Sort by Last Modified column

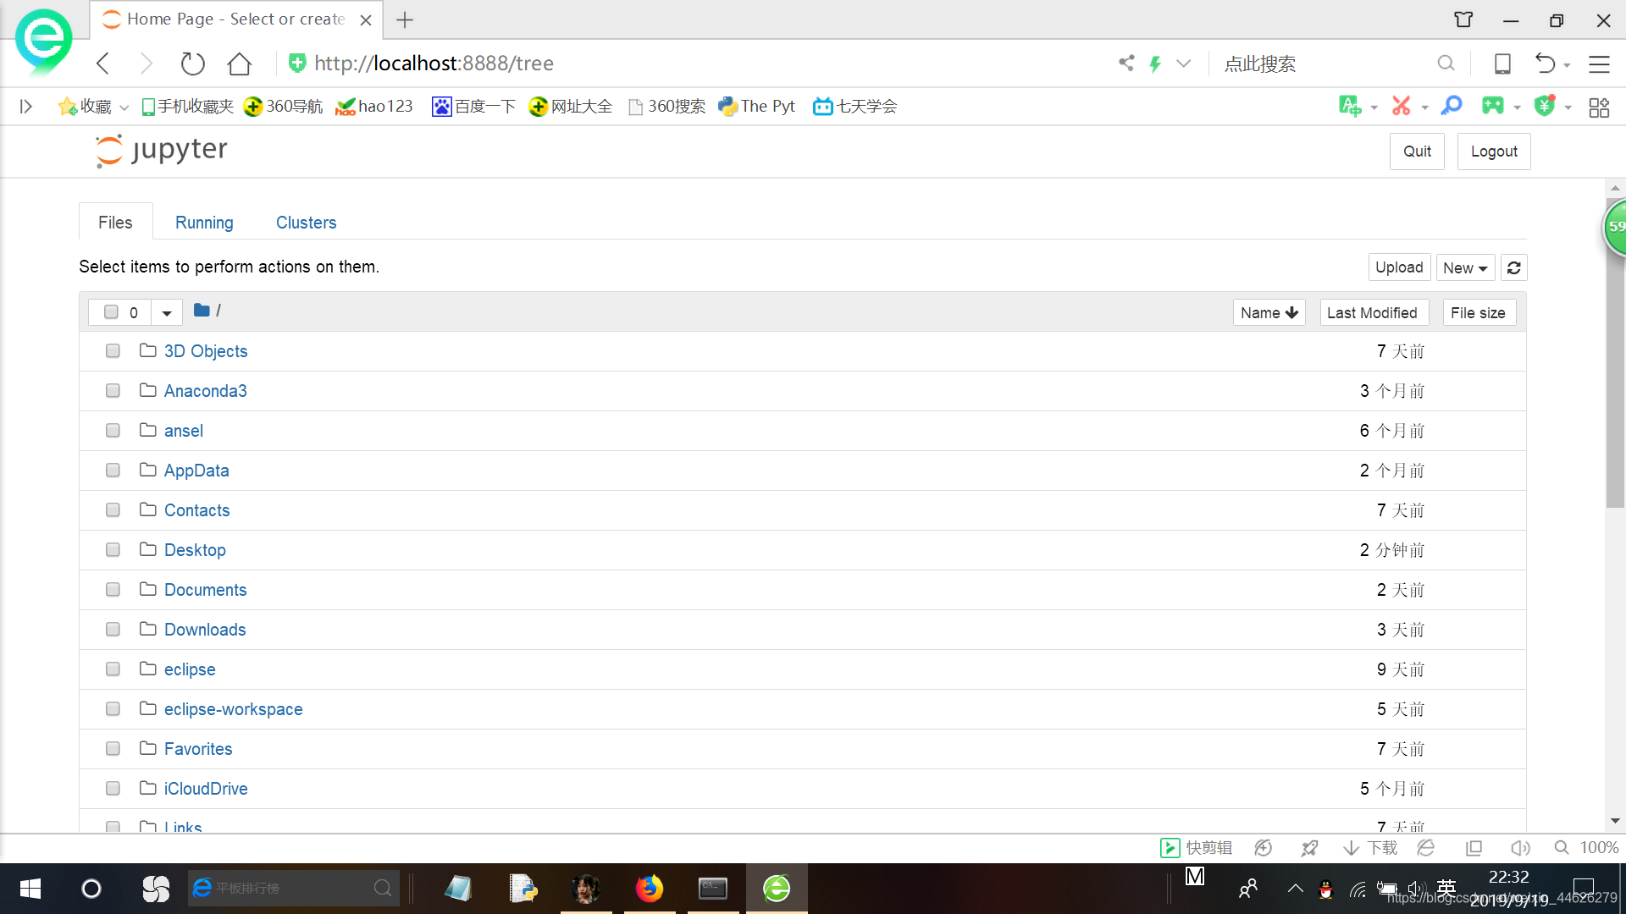pos(1374,312)
